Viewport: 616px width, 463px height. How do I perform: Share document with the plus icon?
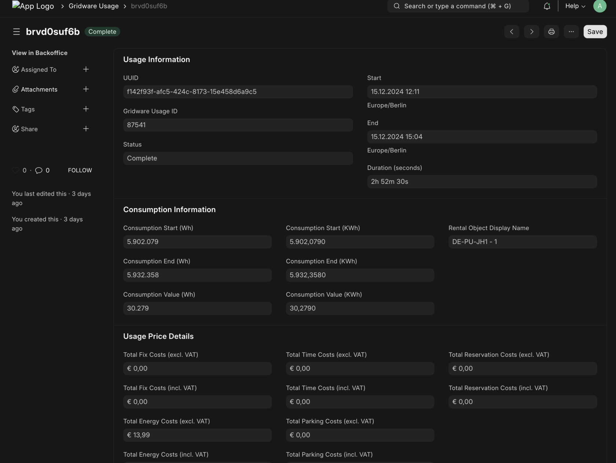click(86, 129)
